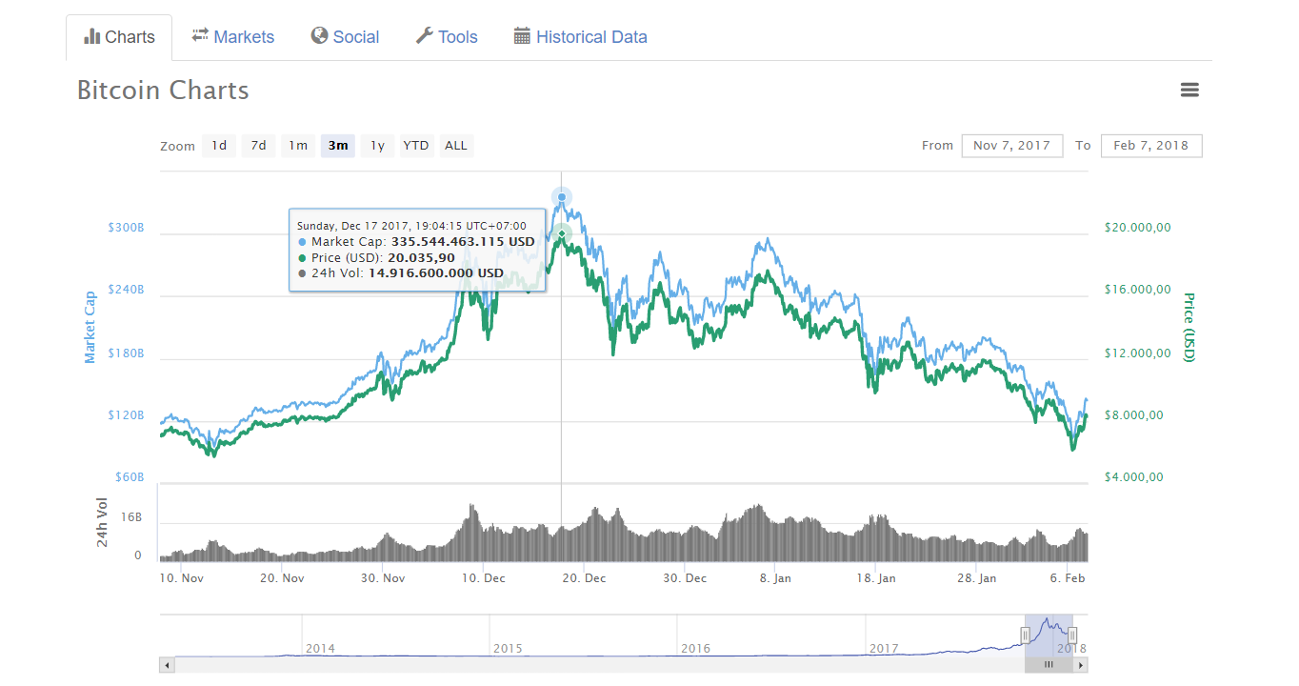Click the 24h Vol axis title
This screenshot has height=686, width=1299.
point(103,522)
